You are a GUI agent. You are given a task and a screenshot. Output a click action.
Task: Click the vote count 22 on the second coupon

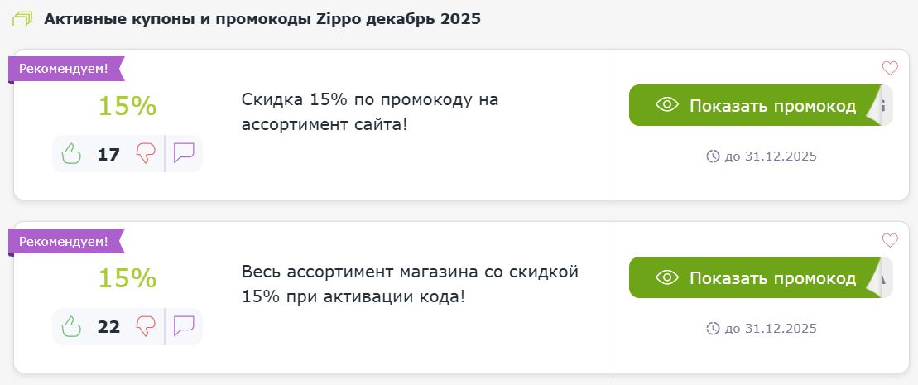click(x=109, y=326)
